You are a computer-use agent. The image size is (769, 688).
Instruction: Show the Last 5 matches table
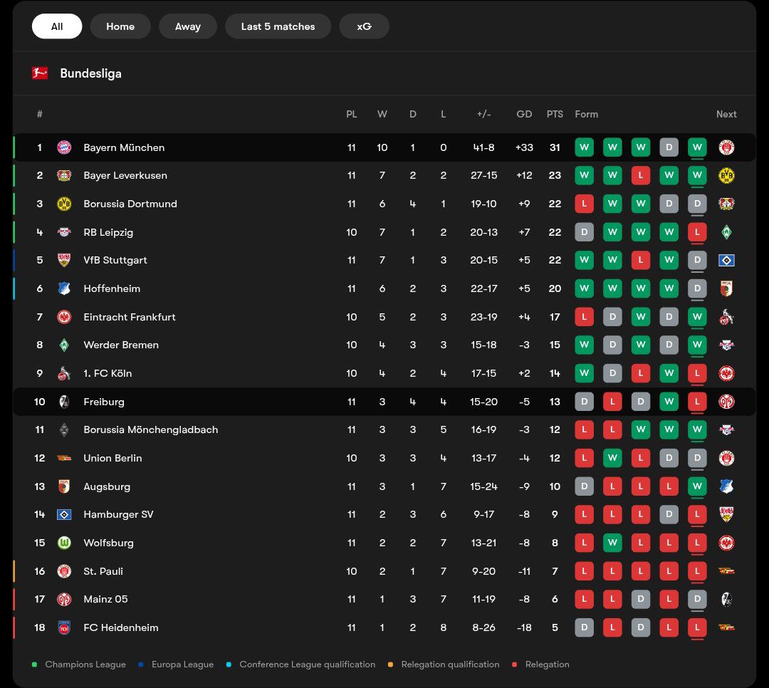coord(278,26)
